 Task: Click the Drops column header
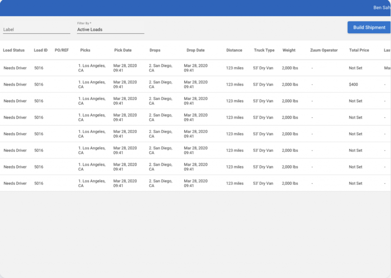click(x=155, y=50)
